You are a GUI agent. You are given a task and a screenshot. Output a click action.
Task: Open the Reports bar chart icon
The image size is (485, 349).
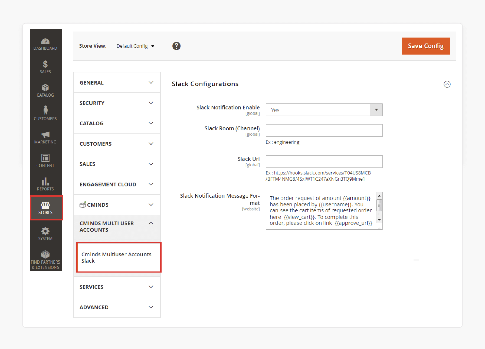(x=45, y=184)
